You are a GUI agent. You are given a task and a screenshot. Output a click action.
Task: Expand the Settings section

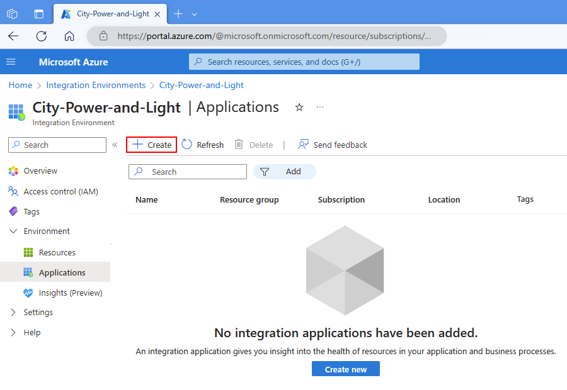click(13, 313)
